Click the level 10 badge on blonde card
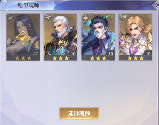 (x=148, y=53)
